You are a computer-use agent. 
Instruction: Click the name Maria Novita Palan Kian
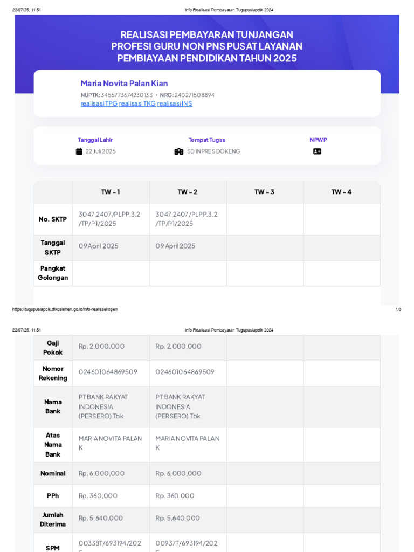tap(124, 84)
